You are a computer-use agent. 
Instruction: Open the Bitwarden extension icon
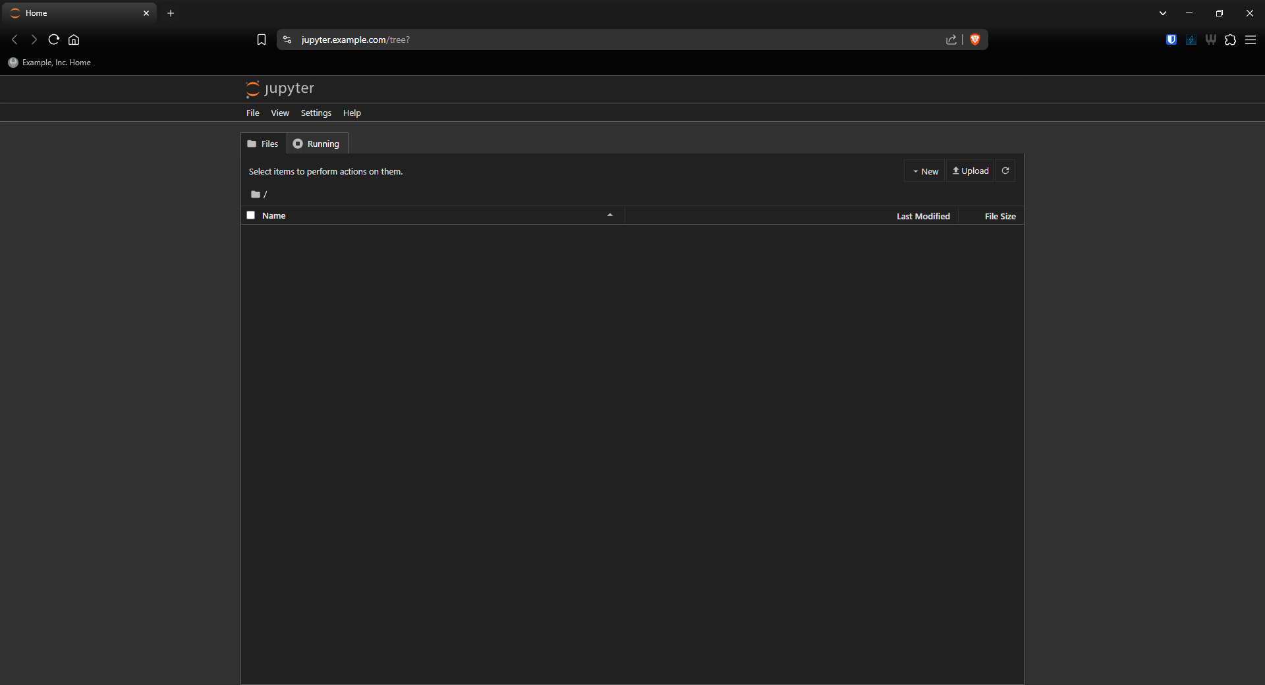1171,40
